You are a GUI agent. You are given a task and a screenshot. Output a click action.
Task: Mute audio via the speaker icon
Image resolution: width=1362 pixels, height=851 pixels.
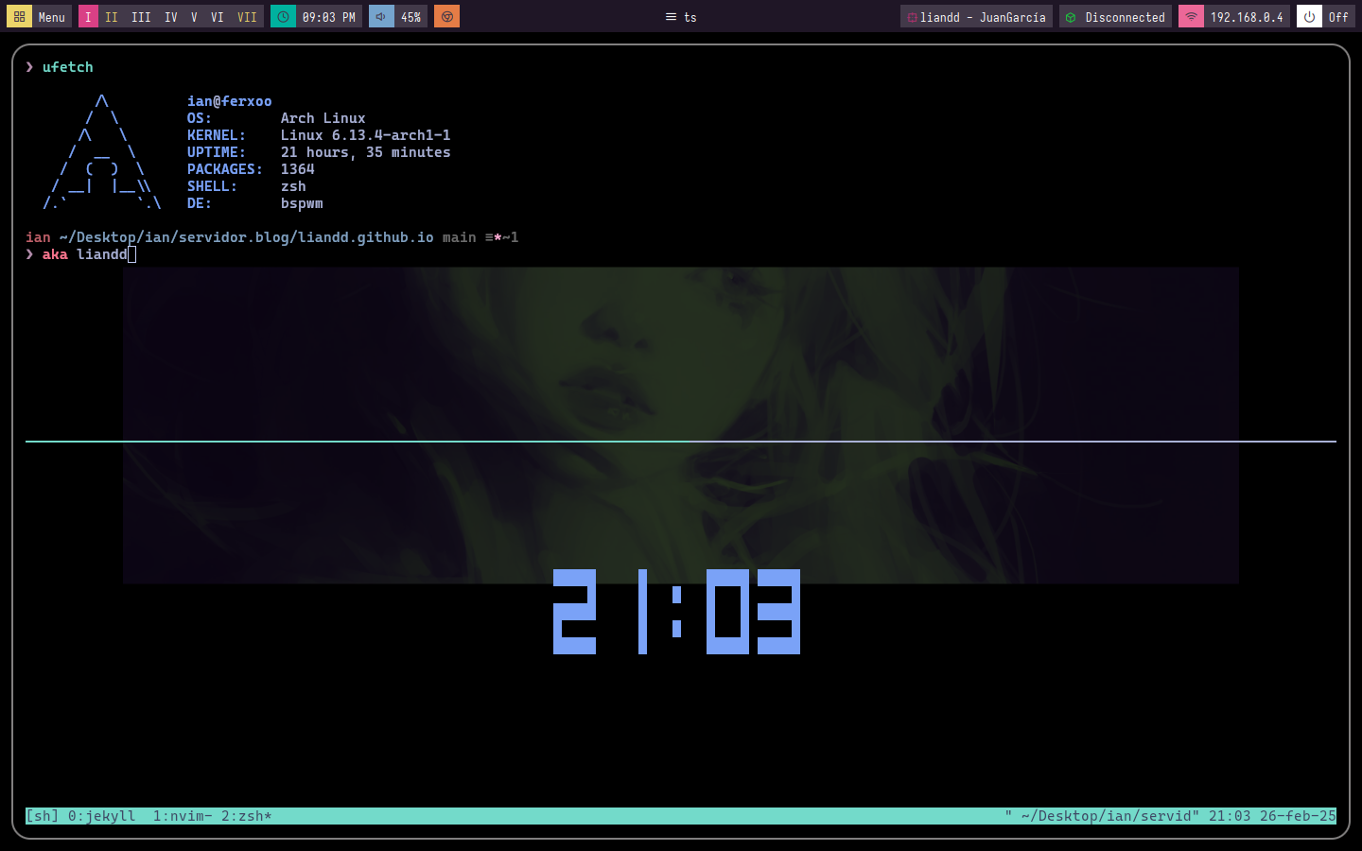[381, 17]
